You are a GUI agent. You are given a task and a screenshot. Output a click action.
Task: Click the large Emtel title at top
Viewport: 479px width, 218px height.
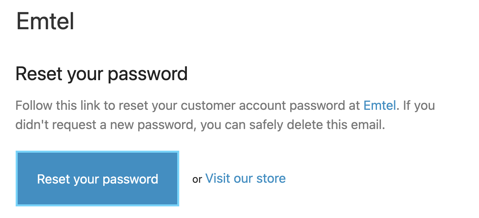click(x=45, y=22)
